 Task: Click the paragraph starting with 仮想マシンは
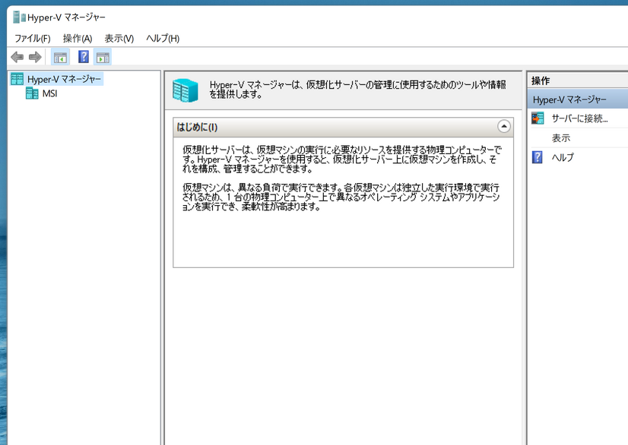(x=341, y=197)
